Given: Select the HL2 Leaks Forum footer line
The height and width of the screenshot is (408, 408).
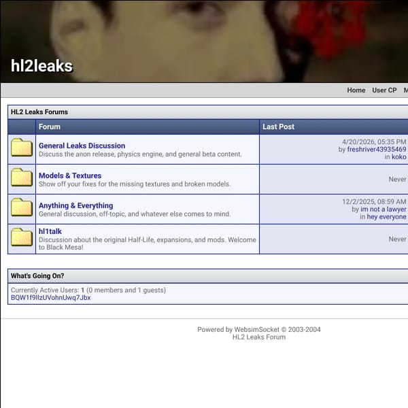Looking at the screenshot, I should pyautogui.click(x=259, y=337).
